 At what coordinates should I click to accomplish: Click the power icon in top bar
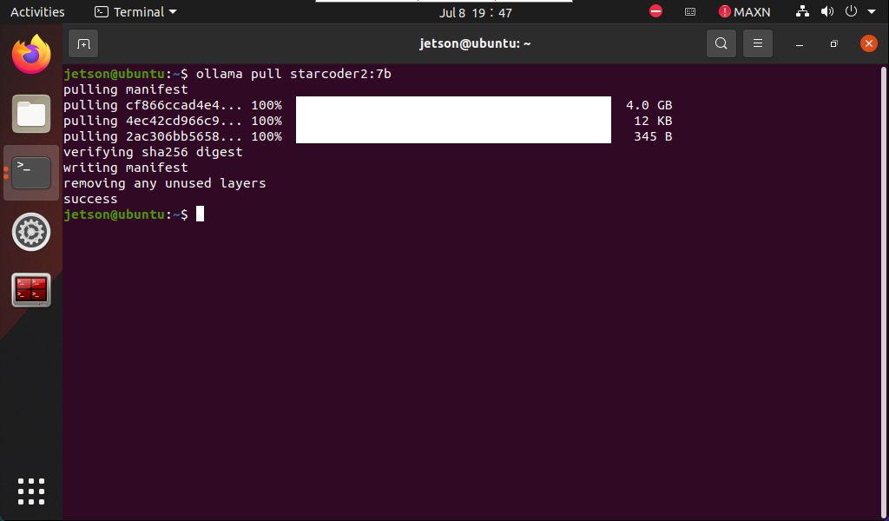pyautogui.click(x=851, y=11)
